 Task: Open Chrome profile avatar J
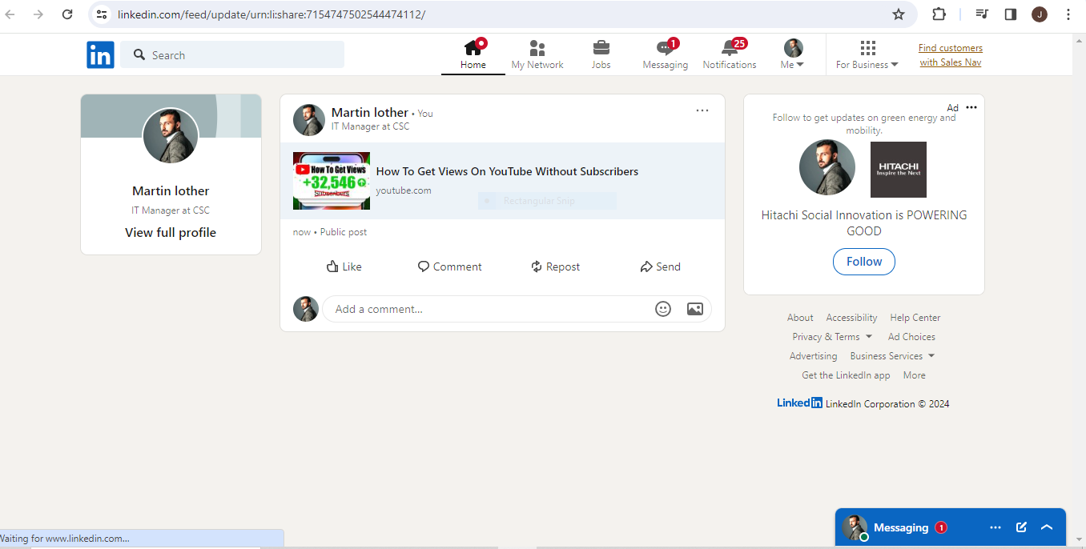pos(1040,14)
